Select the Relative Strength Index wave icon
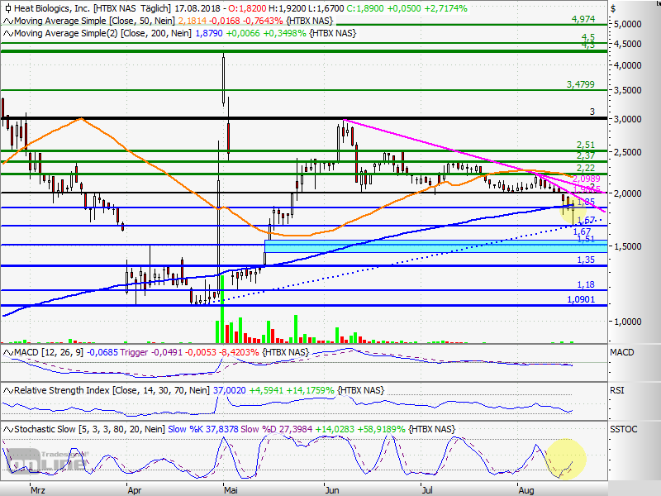The image size is (661, 496). pos(7,390)
